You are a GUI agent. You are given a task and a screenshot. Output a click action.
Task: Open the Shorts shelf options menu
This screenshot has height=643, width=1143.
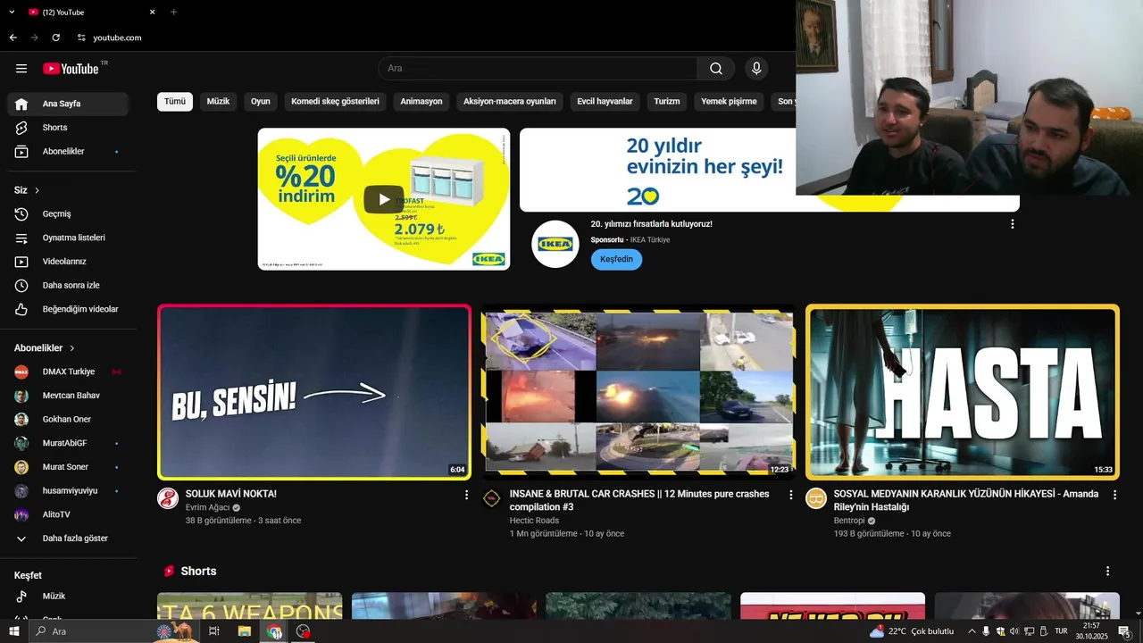coord(1107,572)
